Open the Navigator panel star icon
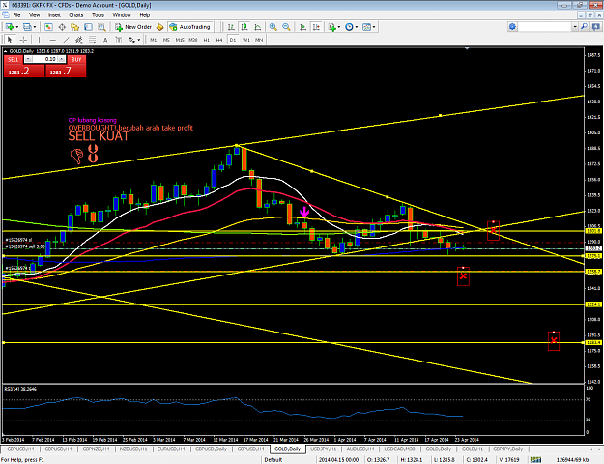 point(74,27)
